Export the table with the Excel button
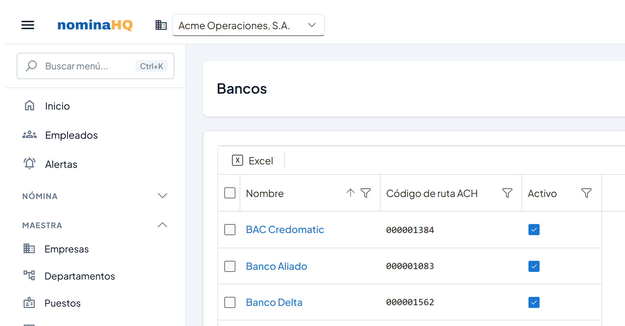625x326 pixels. pyautogui.click(x=252, y=161)
